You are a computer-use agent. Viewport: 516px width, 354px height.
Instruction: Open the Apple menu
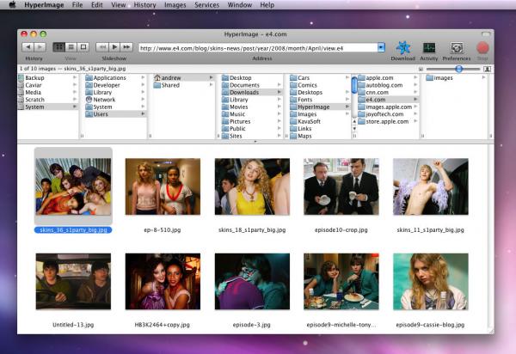[x=13, y=4]
